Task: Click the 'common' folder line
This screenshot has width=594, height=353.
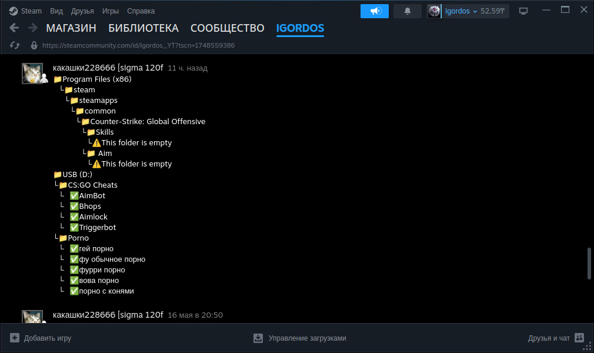Action: 96,111
